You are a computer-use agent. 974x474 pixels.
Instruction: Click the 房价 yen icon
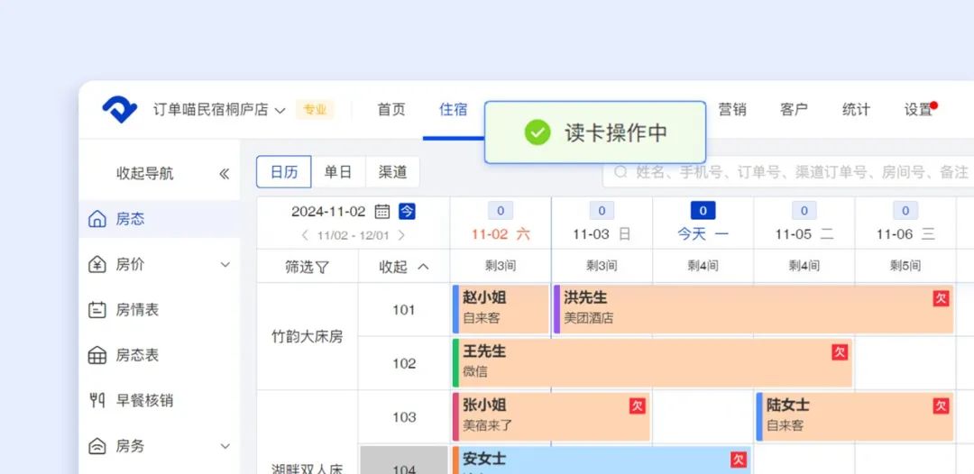(x=97, y=265)
